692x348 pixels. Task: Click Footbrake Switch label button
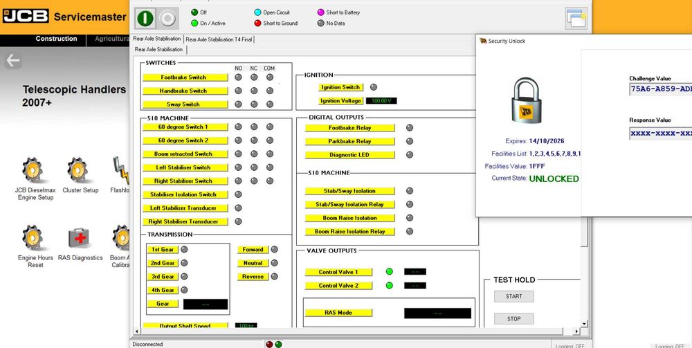point(185,77)
